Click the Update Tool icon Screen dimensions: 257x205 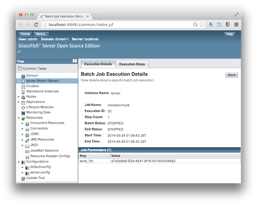pos(23,178)
